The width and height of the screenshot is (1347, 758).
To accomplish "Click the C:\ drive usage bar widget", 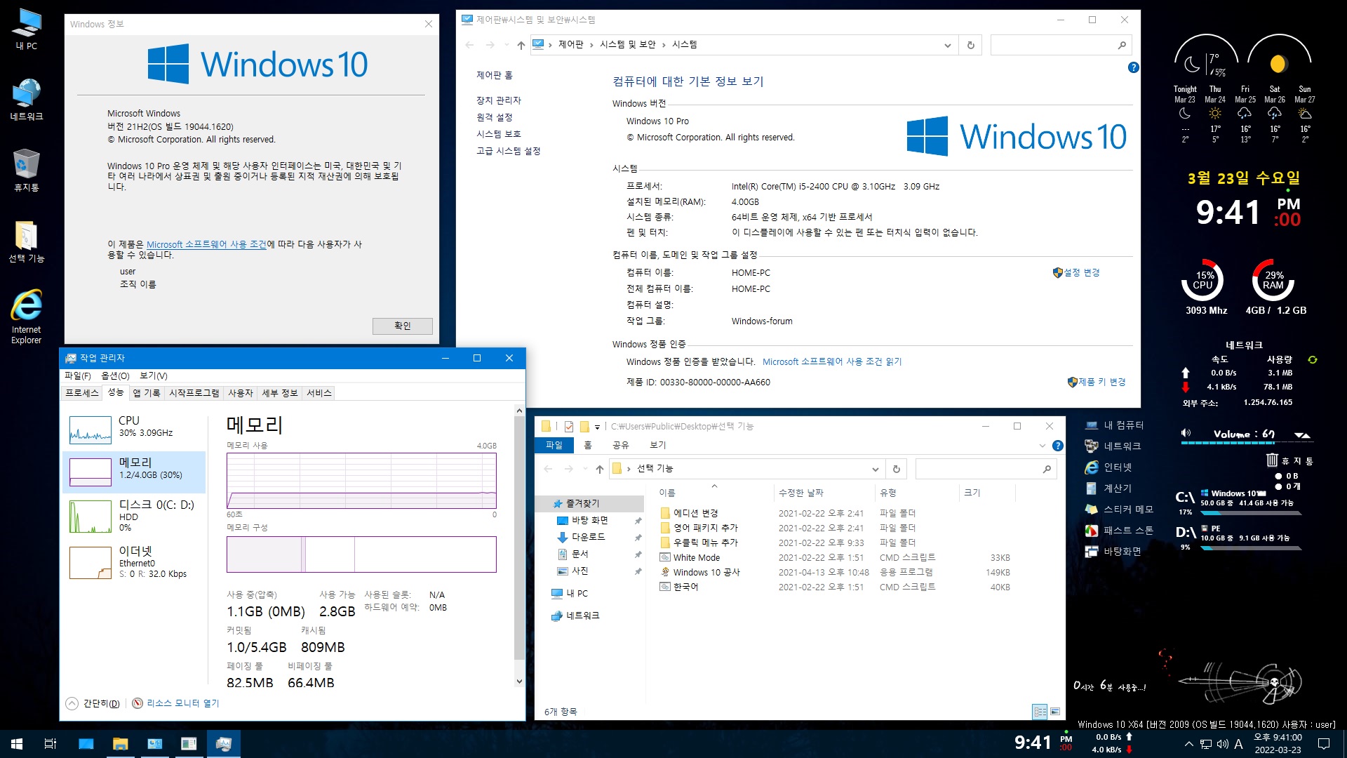I will (1250, 513).
